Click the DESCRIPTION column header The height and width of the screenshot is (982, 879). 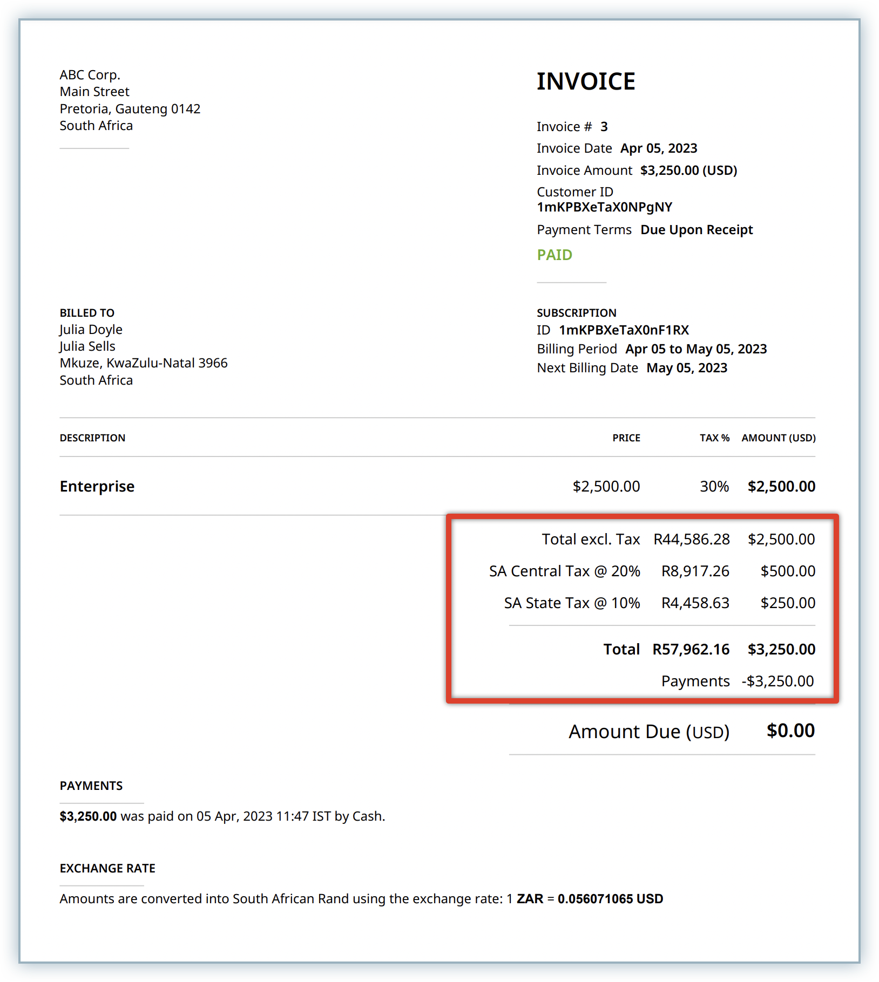(92, 438)
